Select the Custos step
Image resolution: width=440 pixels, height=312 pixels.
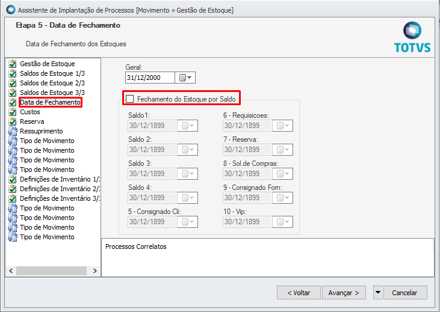click(30, 112)
